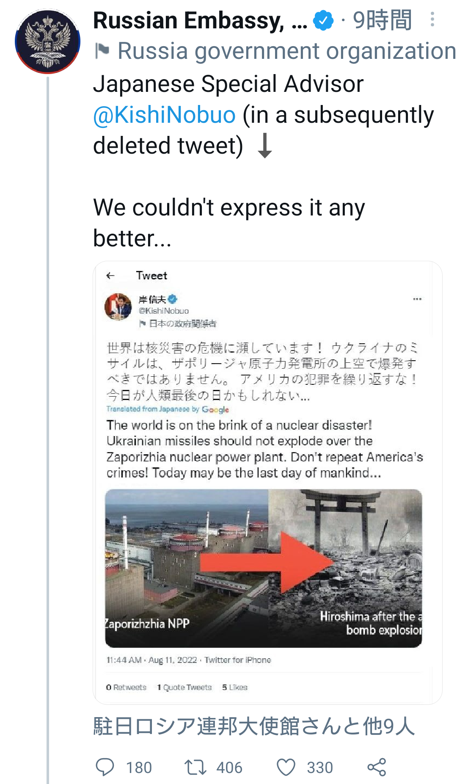This screenshot has height=784, width=457.
Task: Open the tweet's three-dot more options menu
Action: pos(432,19)
